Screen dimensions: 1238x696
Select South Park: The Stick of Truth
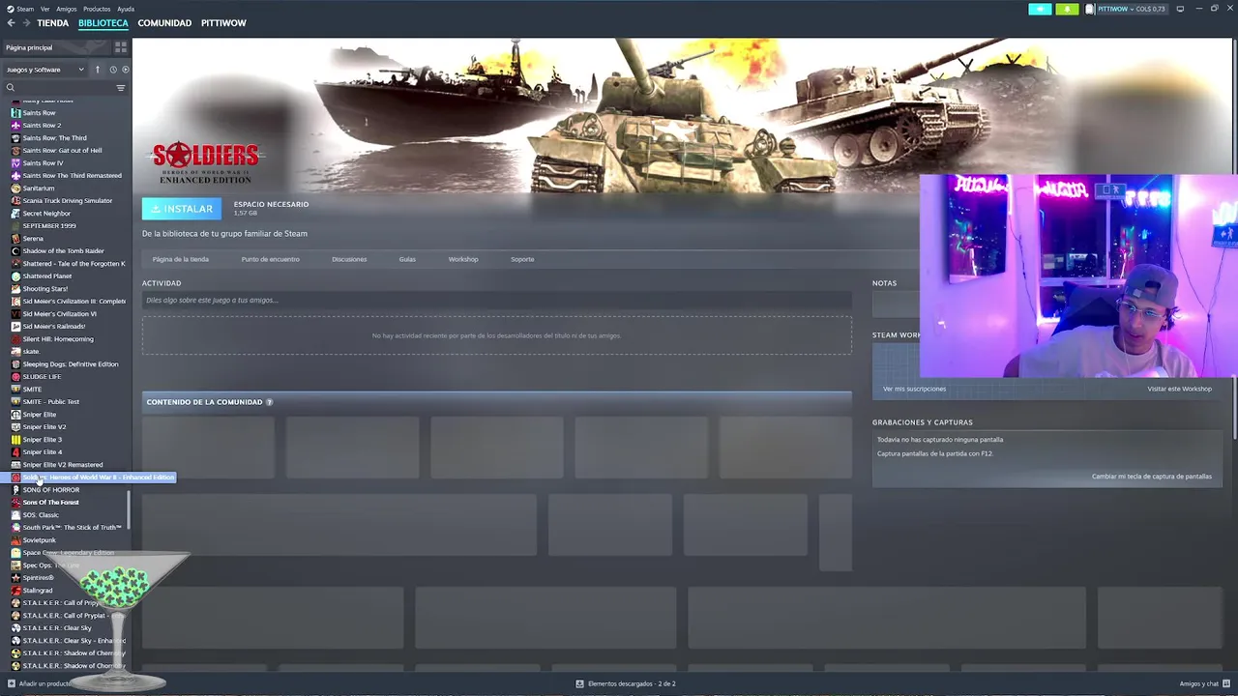click(68, 528)
